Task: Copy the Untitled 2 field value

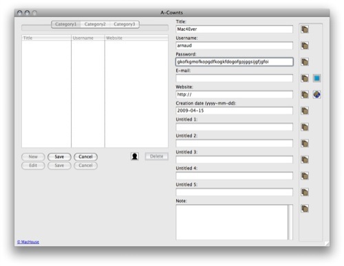Action: [305, 144]
